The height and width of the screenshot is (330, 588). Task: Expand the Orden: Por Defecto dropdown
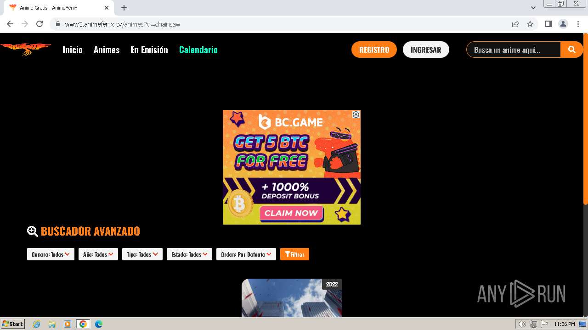point(246,254)
